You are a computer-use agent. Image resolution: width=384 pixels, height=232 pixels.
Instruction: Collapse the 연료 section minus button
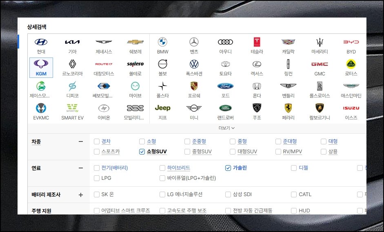(80, 168)
